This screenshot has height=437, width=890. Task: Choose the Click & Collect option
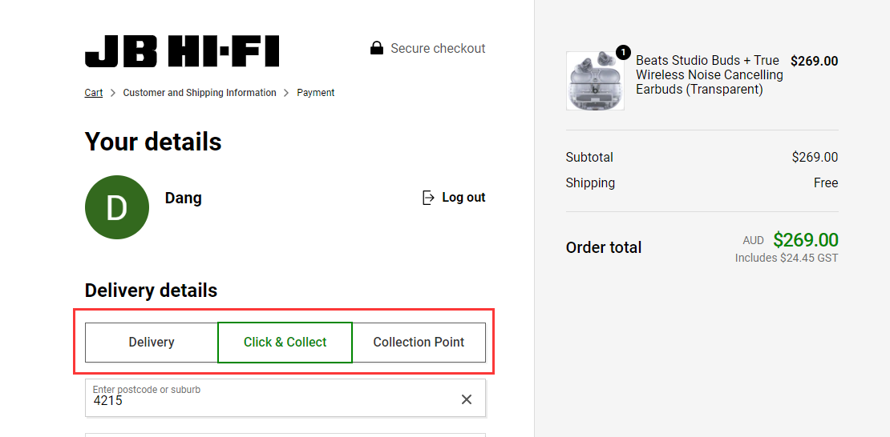[285, 343]
